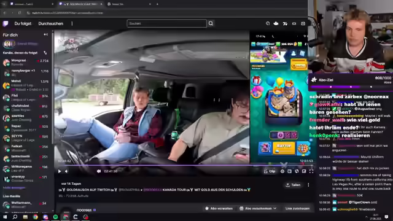Open a new browser tab with plus
Screen dimensions: 393x221
point(157,4)
